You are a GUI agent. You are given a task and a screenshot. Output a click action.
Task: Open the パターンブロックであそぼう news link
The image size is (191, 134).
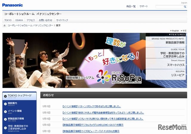coord(92,106)
